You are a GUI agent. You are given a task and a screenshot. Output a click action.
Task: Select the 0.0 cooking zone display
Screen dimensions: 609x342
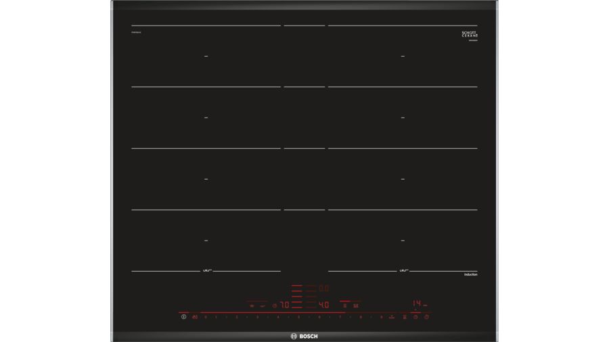[x=324, y=288]
